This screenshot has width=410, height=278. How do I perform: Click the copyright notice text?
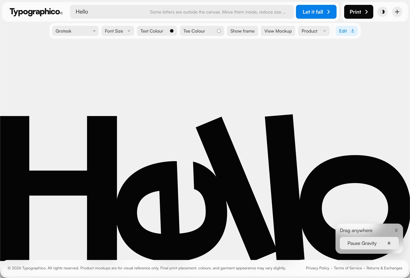click(147, 268)
